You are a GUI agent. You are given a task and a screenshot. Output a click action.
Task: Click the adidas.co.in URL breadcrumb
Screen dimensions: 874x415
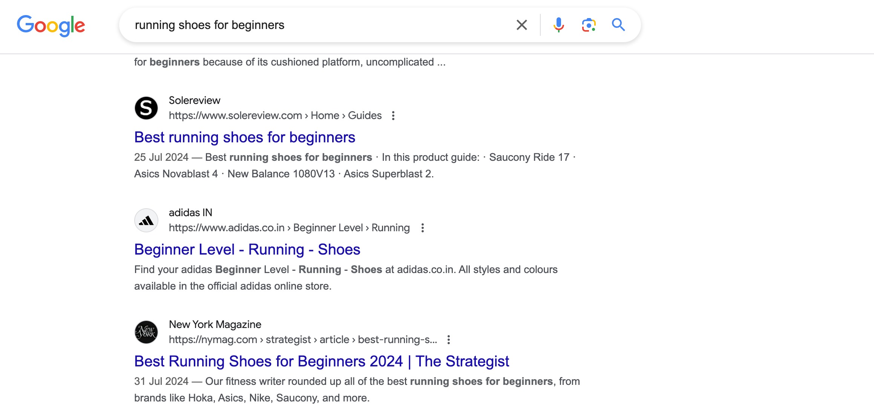289,228
